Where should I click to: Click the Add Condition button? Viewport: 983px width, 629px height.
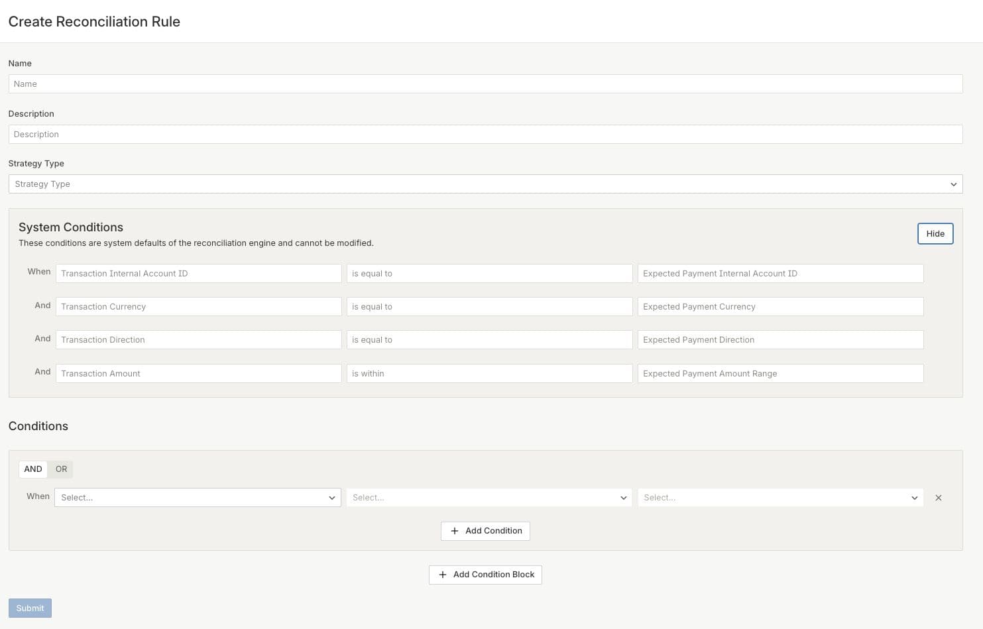point(485,531)
